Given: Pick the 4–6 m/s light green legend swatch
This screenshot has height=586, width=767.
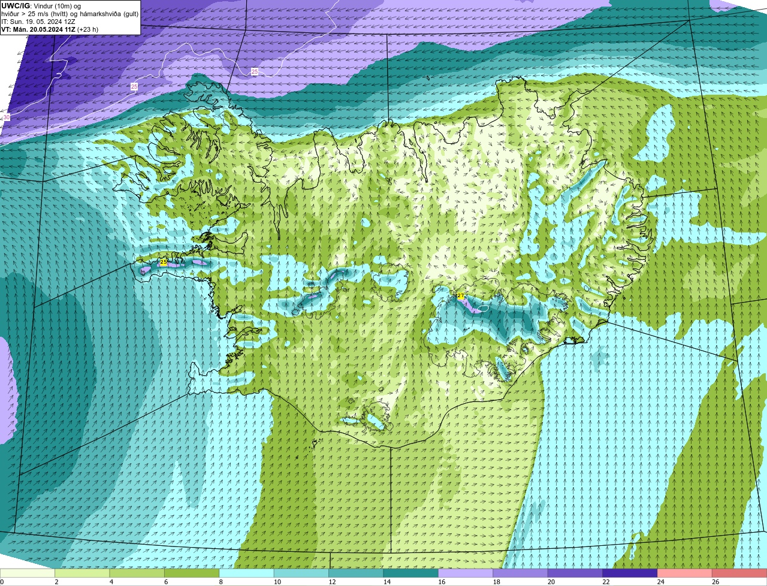Looking at the screenshot, I should pyautogui.click(x=137, y=573).
